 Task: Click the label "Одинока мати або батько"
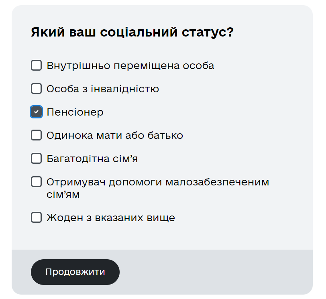point(116,135)
